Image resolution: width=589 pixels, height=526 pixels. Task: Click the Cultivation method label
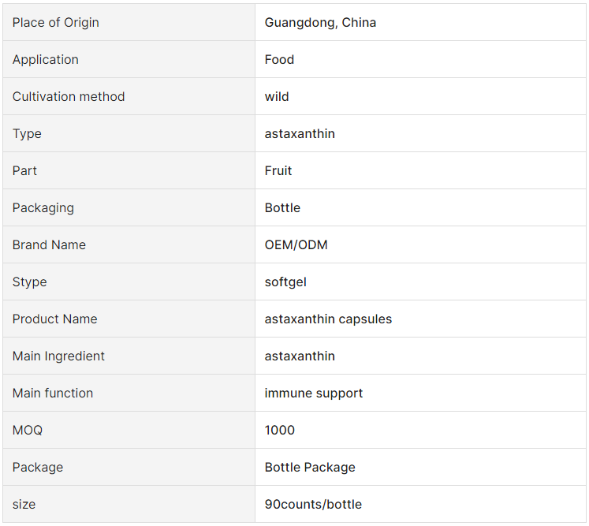coord(69,96)
